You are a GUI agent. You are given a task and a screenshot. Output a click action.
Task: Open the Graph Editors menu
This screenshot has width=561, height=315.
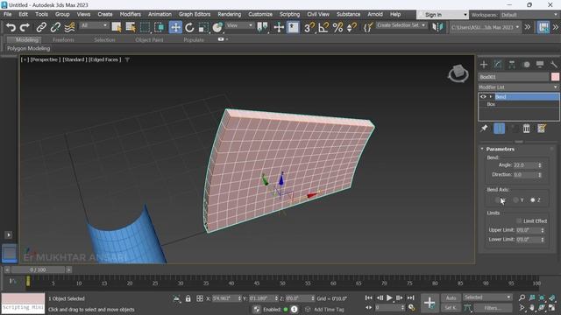click(x=195, y=14)
